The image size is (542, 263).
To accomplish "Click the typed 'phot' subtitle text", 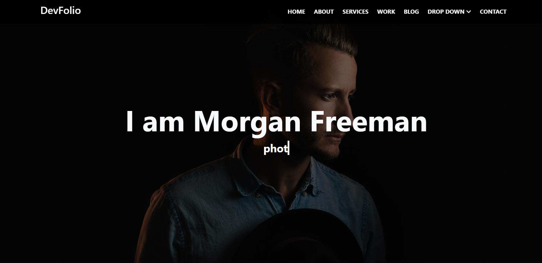I will (x=276, y=149).
